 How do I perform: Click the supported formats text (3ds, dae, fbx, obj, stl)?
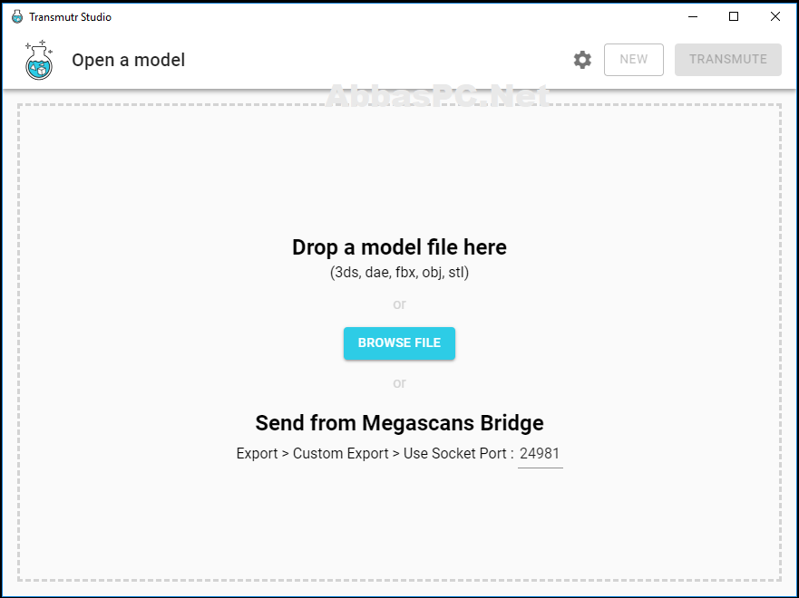(399, 273)
